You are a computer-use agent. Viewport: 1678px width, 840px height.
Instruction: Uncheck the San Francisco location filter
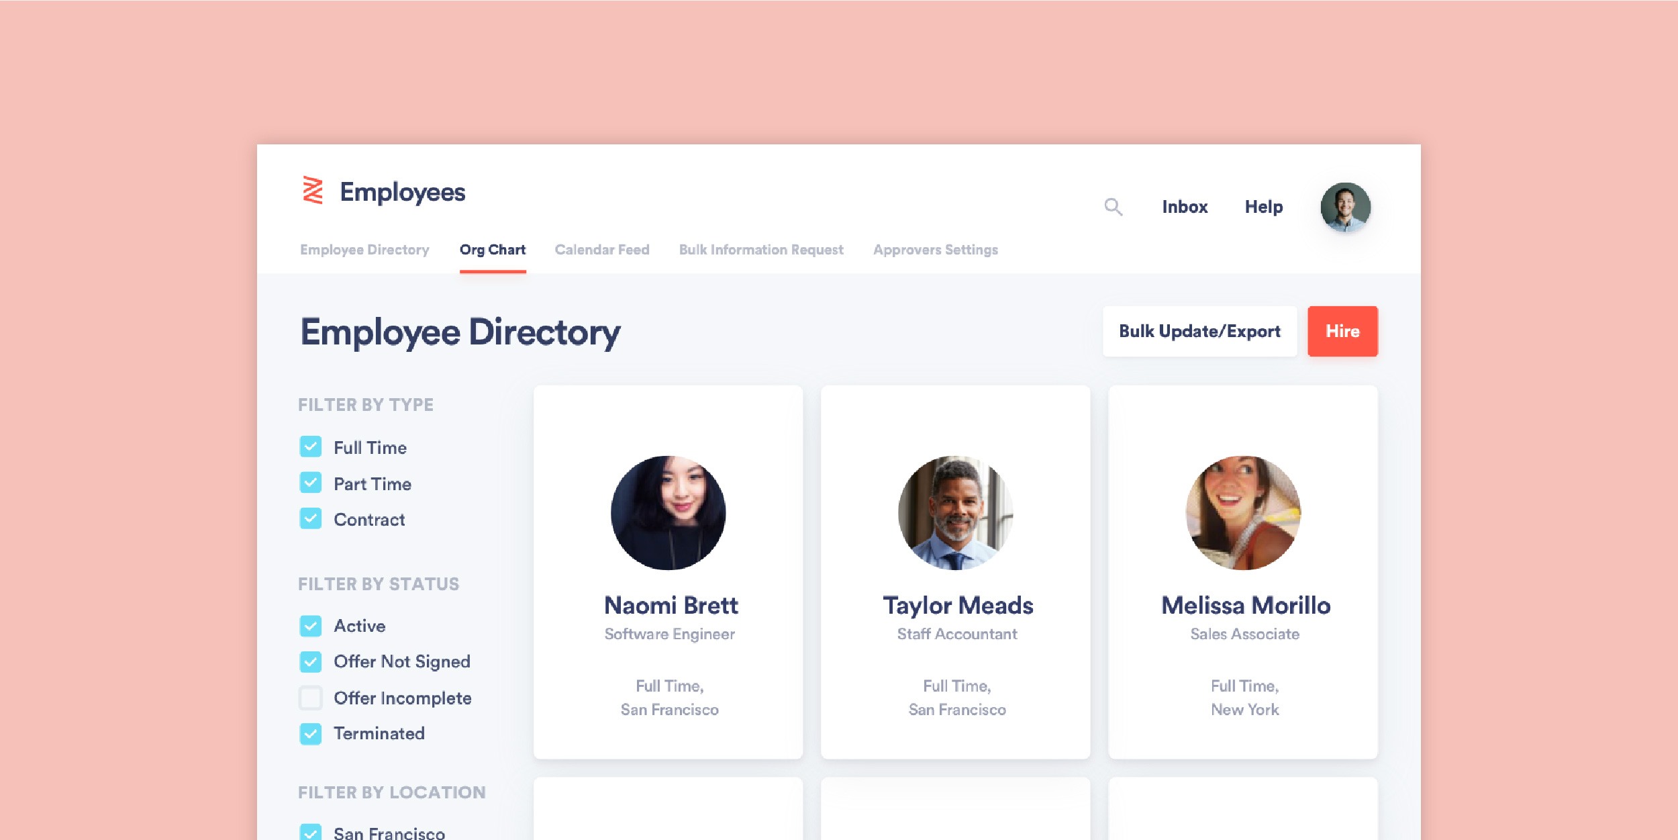[x=310, y=833]
